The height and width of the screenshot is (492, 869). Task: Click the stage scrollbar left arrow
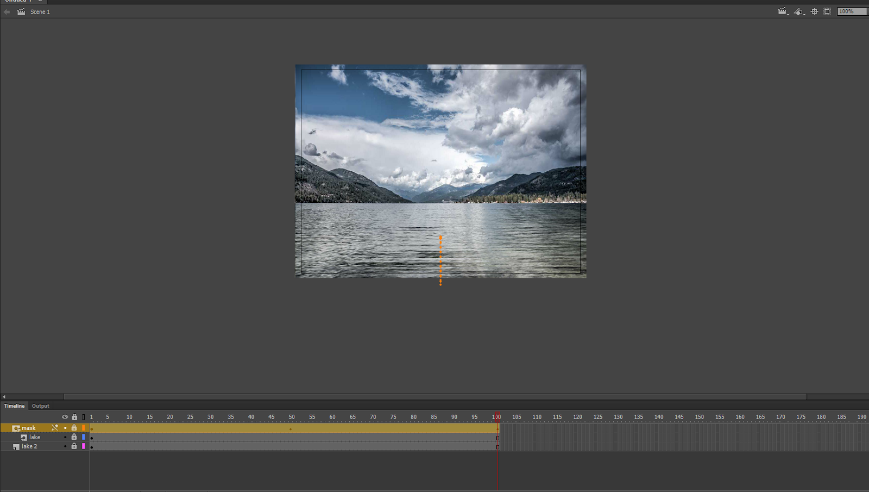coord(4,397)
